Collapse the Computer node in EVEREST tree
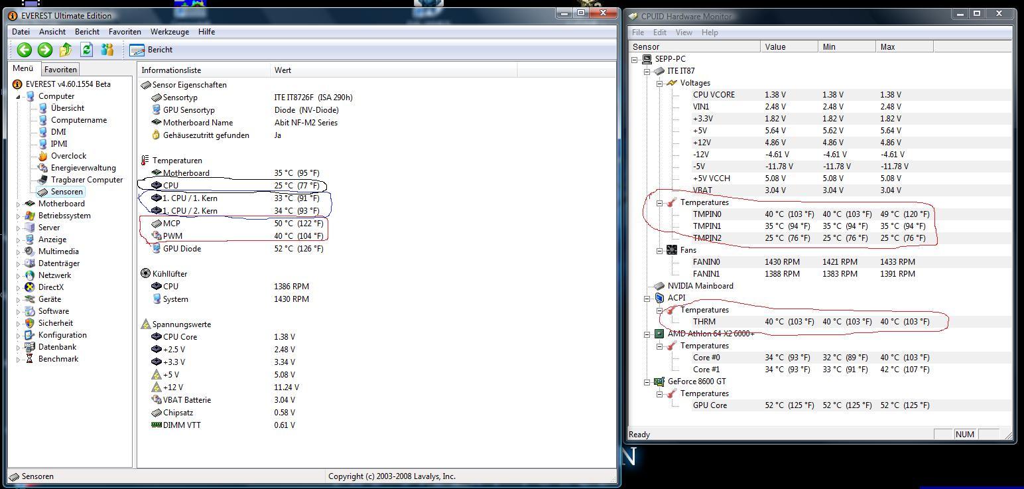1024x489 pixels. point(19,96)
